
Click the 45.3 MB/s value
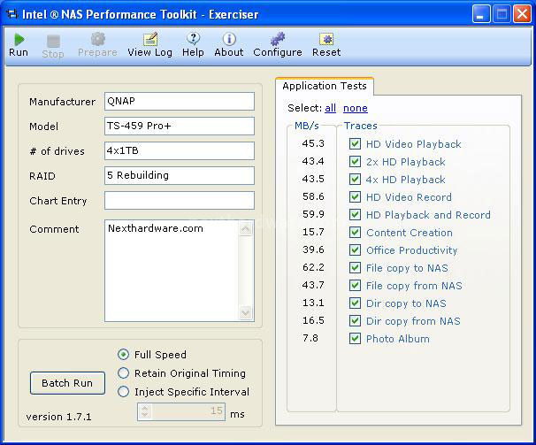point(313,143)
